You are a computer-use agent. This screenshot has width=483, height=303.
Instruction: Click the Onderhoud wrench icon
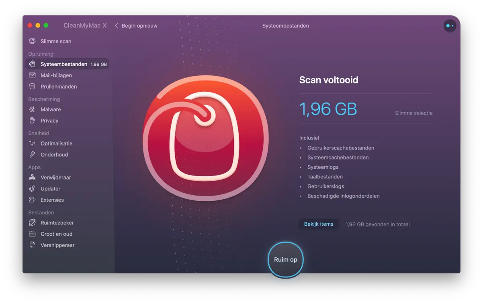pos(32,155)
